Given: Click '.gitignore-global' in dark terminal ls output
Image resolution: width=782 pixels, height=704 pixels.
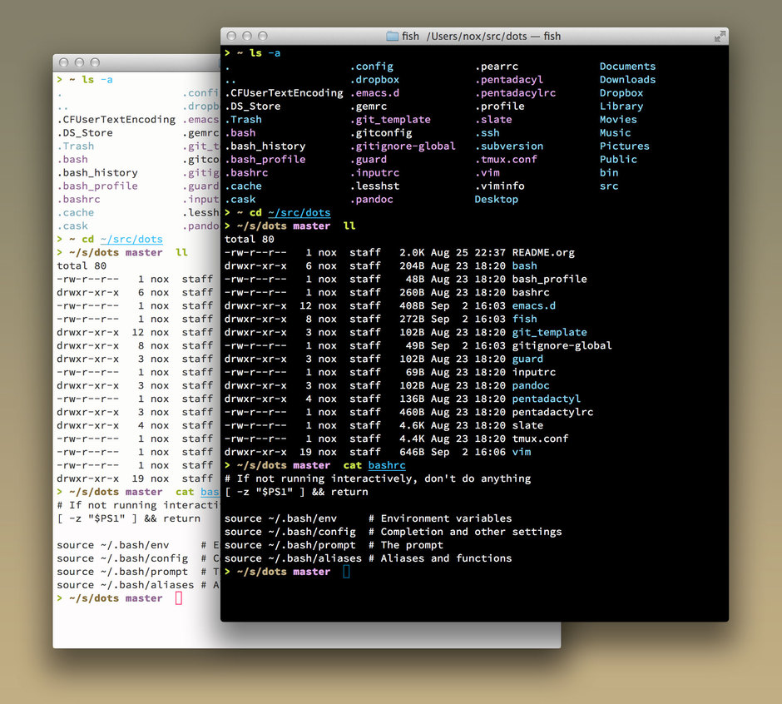Looking at the screenshot, I should 403,146.
